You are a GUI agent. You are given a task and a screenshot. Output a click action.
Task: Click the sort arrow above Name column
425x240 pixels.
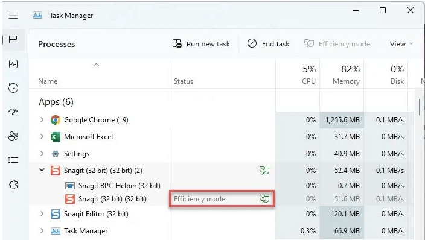coord(96,65)
